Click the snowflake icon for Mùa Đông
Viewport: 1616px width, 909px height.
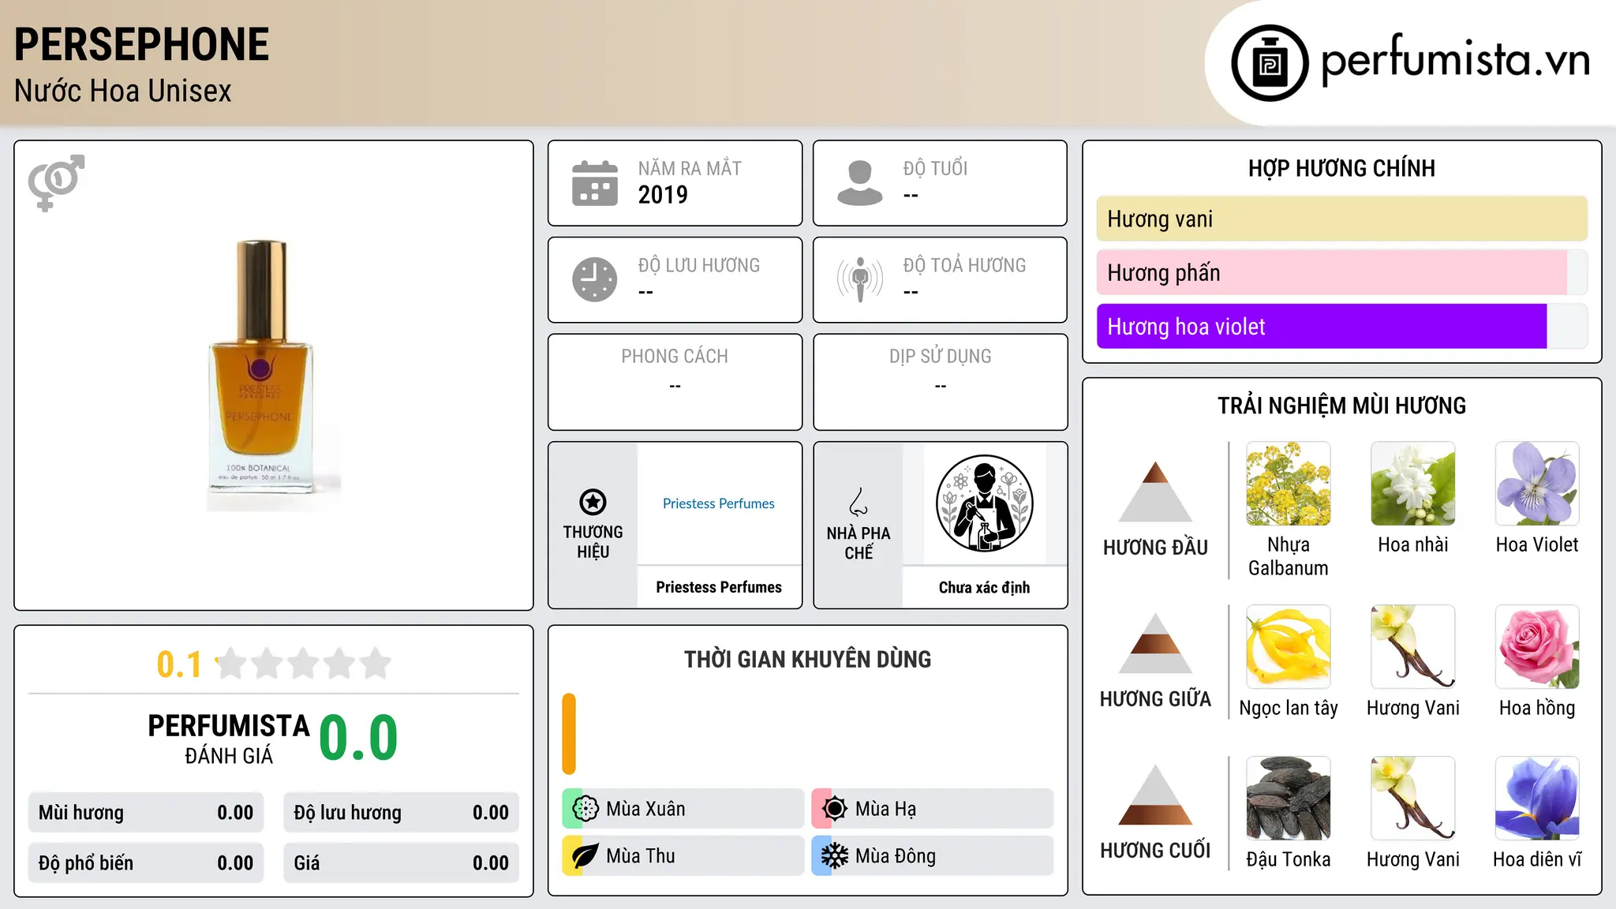tap(835, 856)
